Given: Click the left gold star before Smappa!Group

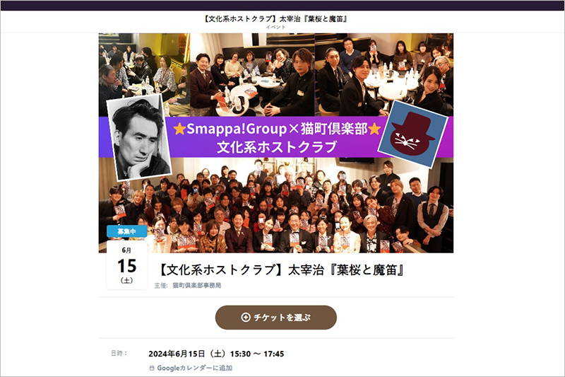Looking at the screenshot, I should (179, 129).
